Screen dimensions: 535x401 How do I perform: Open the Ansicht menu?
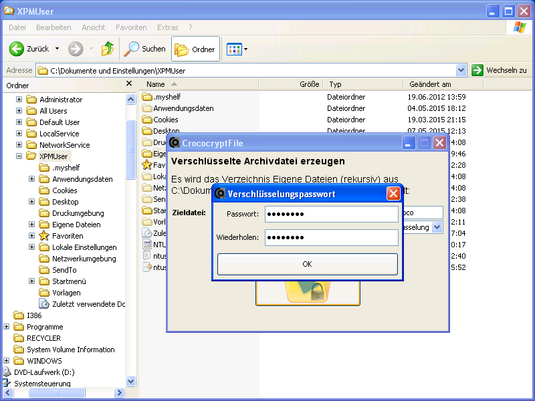click(93, 27)
